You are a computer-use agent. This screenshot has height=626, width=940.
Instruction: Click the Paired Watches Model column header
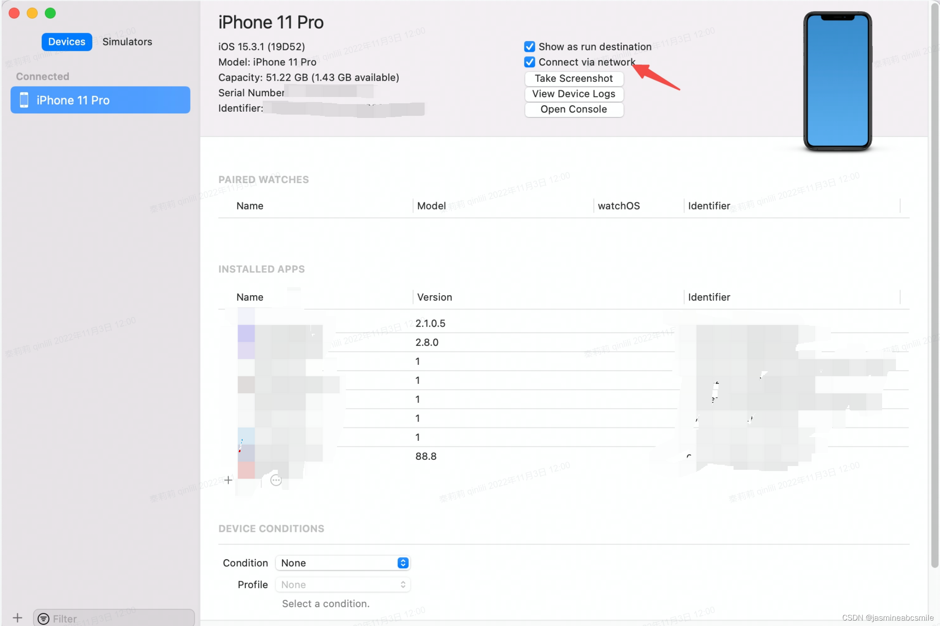431,206
